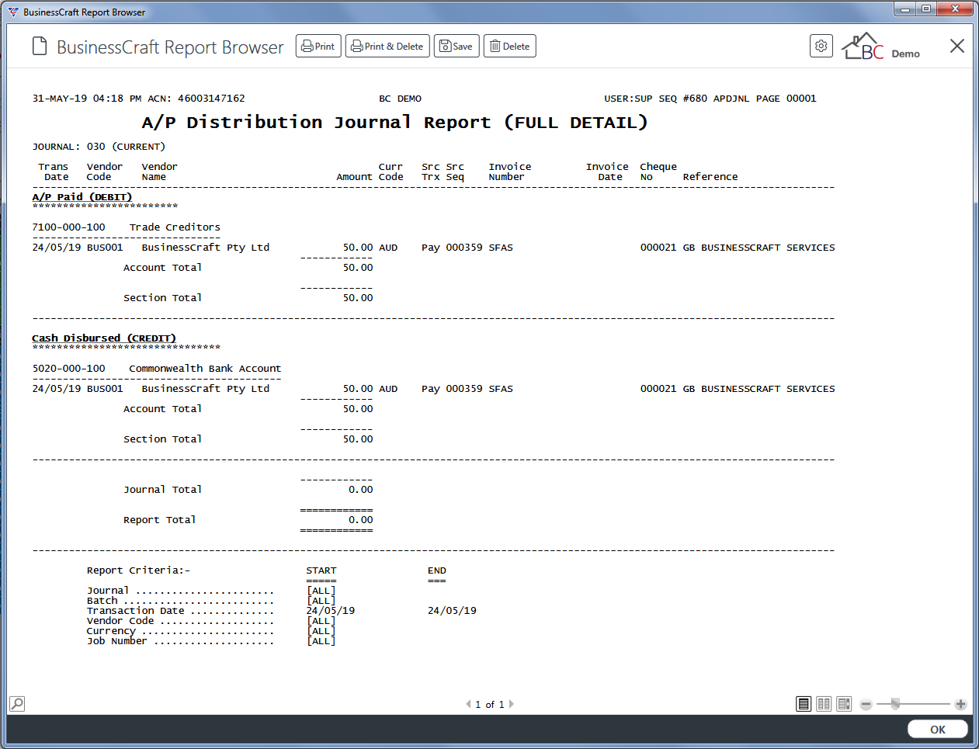Click the 'A/P Paid (DEBIT)' heading
The width and height of the screenshot is (979, 749).
pyautogui.click(x=82, y=197)
